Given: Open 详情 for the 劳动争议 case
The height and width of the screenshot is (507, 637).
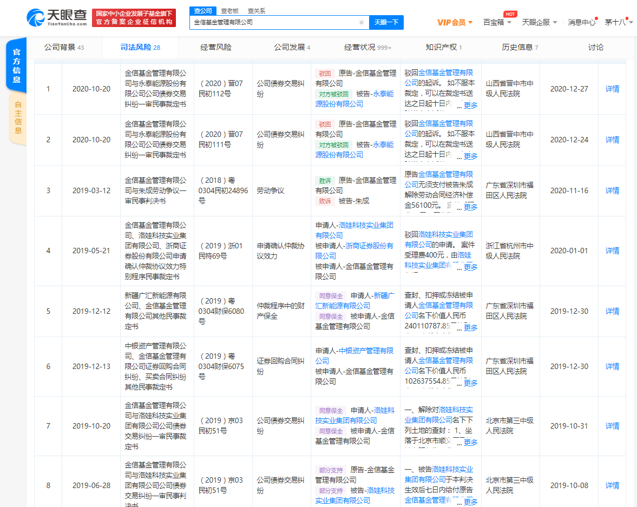Looking at the screenshot, I should [x=612, y=190].
